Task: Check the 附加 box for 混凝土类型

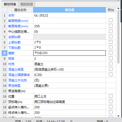Action: (111, 69)
